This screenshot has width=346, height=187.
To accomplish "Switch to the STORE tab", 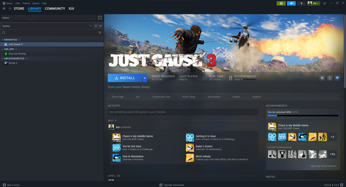I will 19,9.
